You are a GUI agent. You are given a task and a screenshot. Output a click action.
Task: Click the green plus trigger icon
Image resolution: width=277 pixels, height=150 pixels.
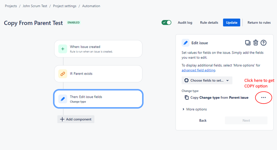tap(63, 49)
